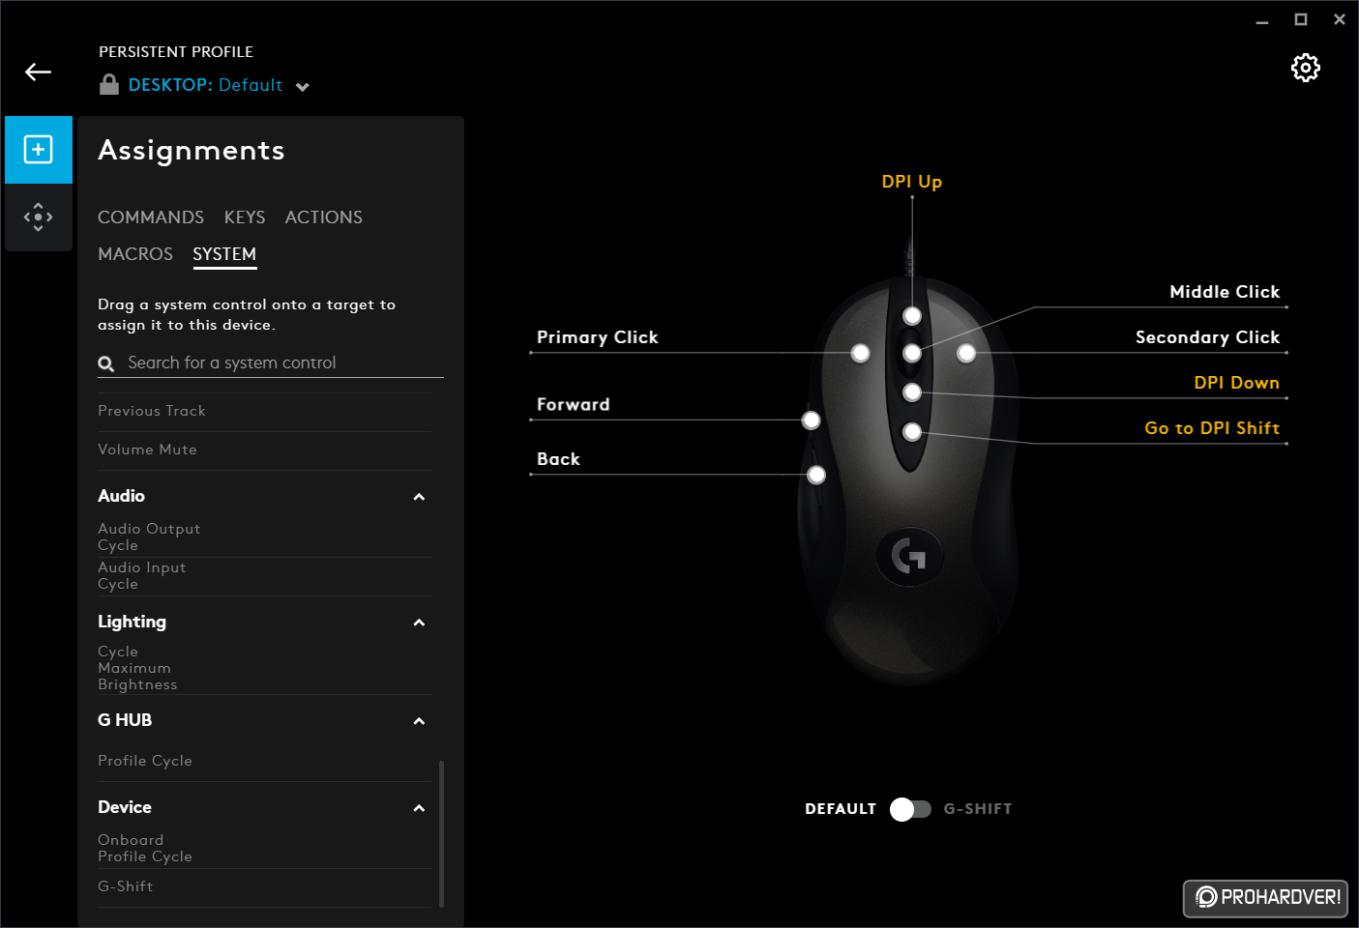
Task: Select the Secondary Click button node
Action: pos(966,354)
